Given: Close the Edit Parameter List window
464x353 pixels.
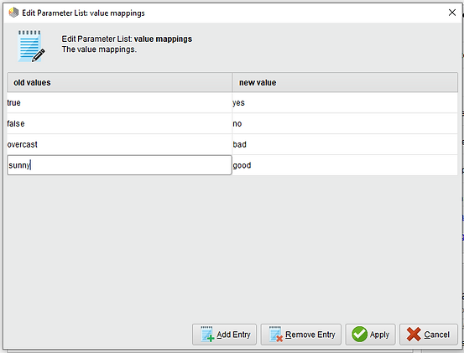Looking at the screenshot, I should coord(452,13).
